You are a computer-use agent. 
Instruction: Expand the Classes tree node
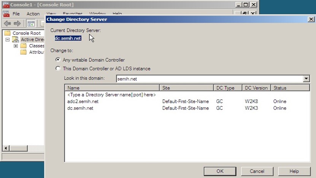tap(16, 46)
